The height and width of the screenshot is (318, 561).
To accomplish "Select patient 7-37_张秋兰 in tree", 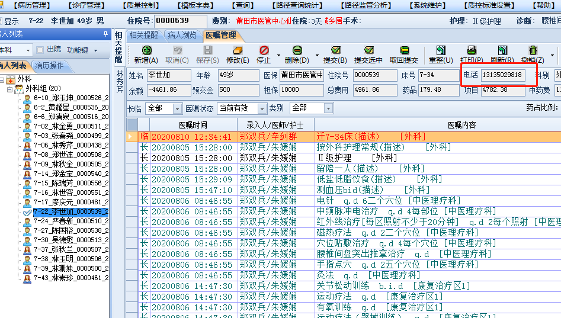I will pyautogui.click(x=71, y=249).
